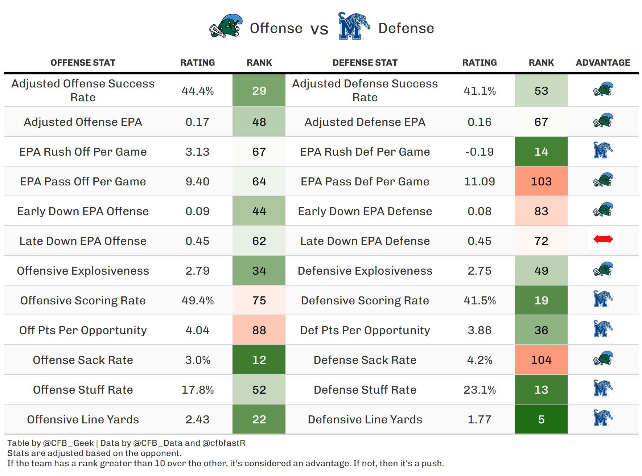
Task: Click the OFFENSE STAT column header
Action: 83,63
